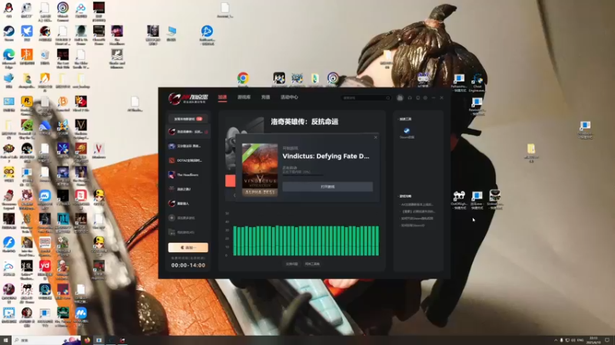Click the Vindictus Alpha Test cover art

[x=260, y=169]
